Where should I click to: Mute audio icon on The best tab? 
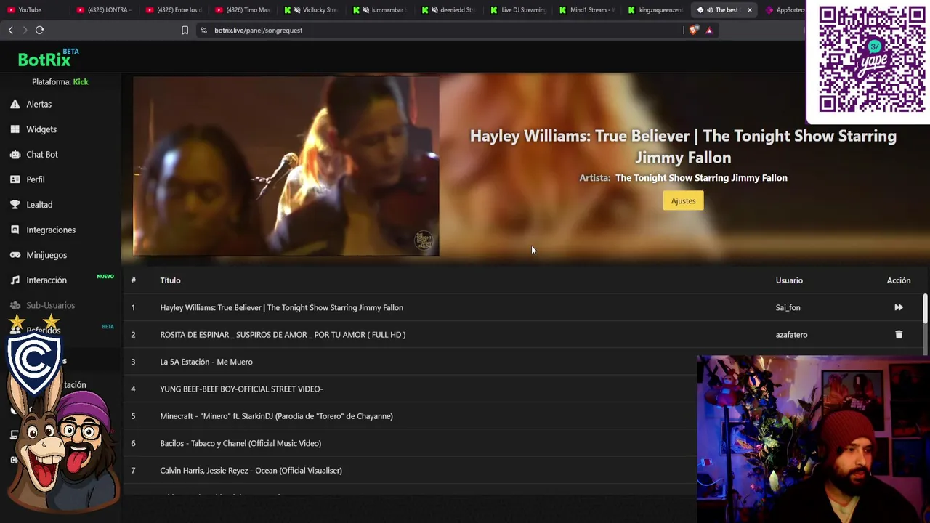[x=709, y=10]
